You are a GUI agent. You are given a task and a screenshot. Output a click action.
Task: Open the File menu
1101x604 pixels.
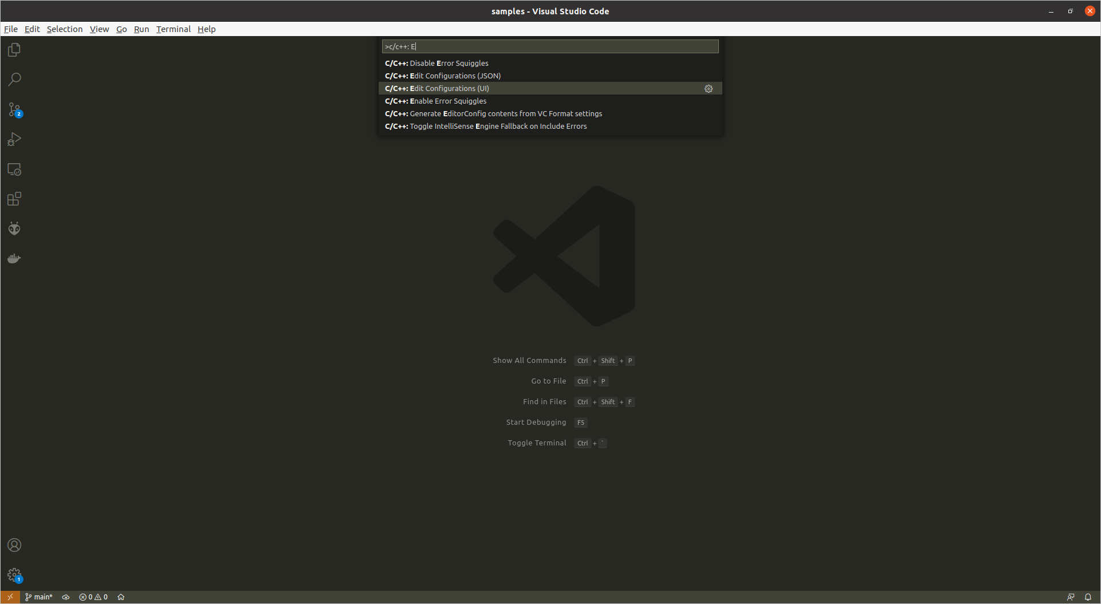click(11, 29)
